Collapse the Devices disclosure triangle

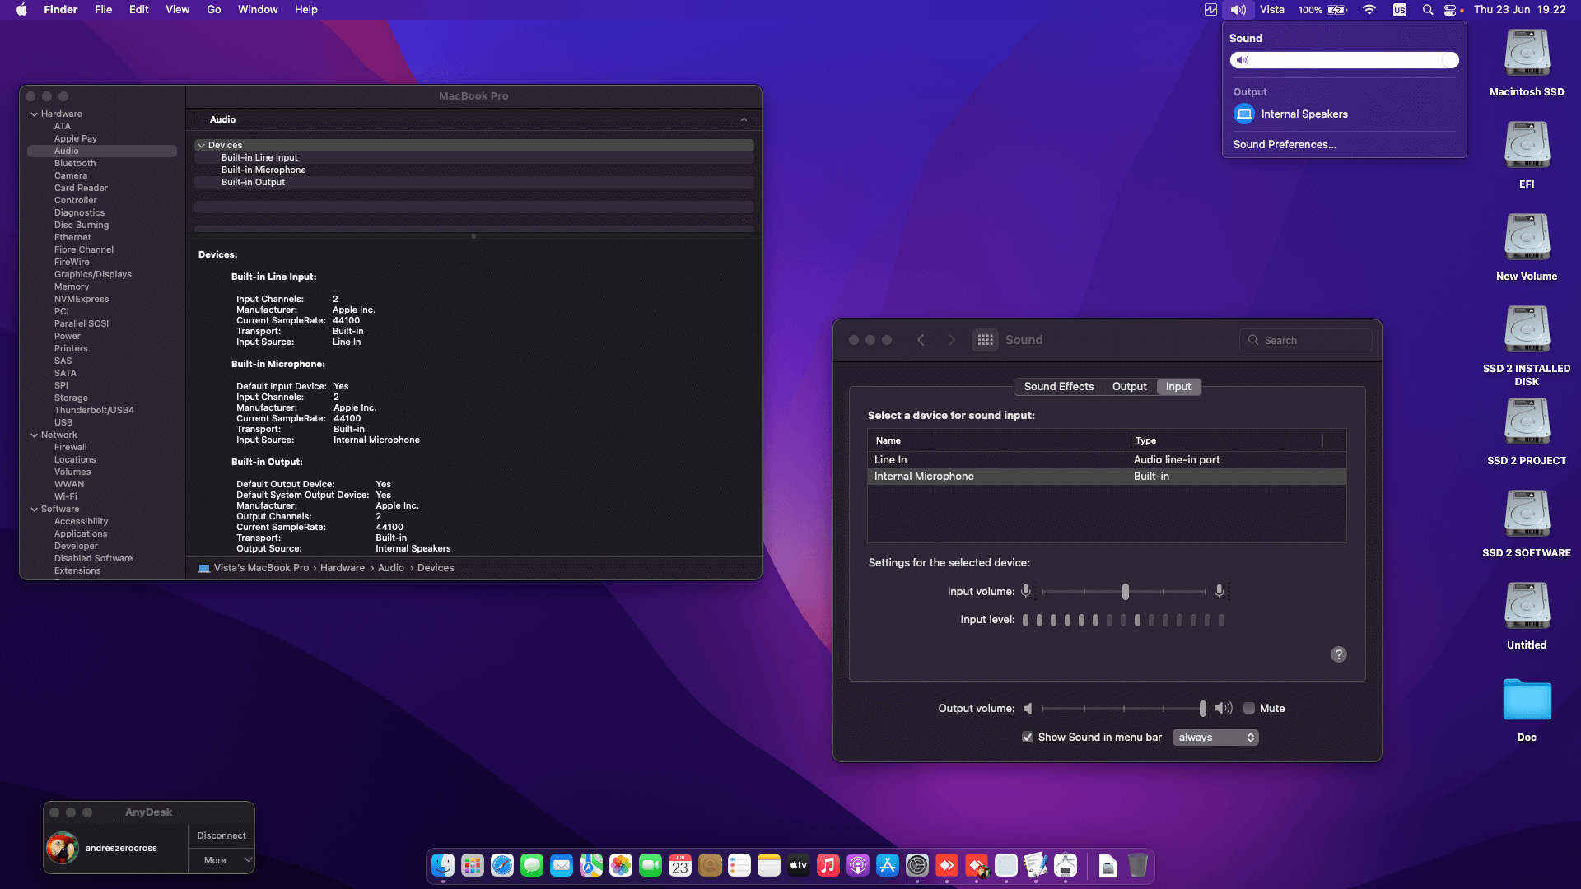(202, 145)
